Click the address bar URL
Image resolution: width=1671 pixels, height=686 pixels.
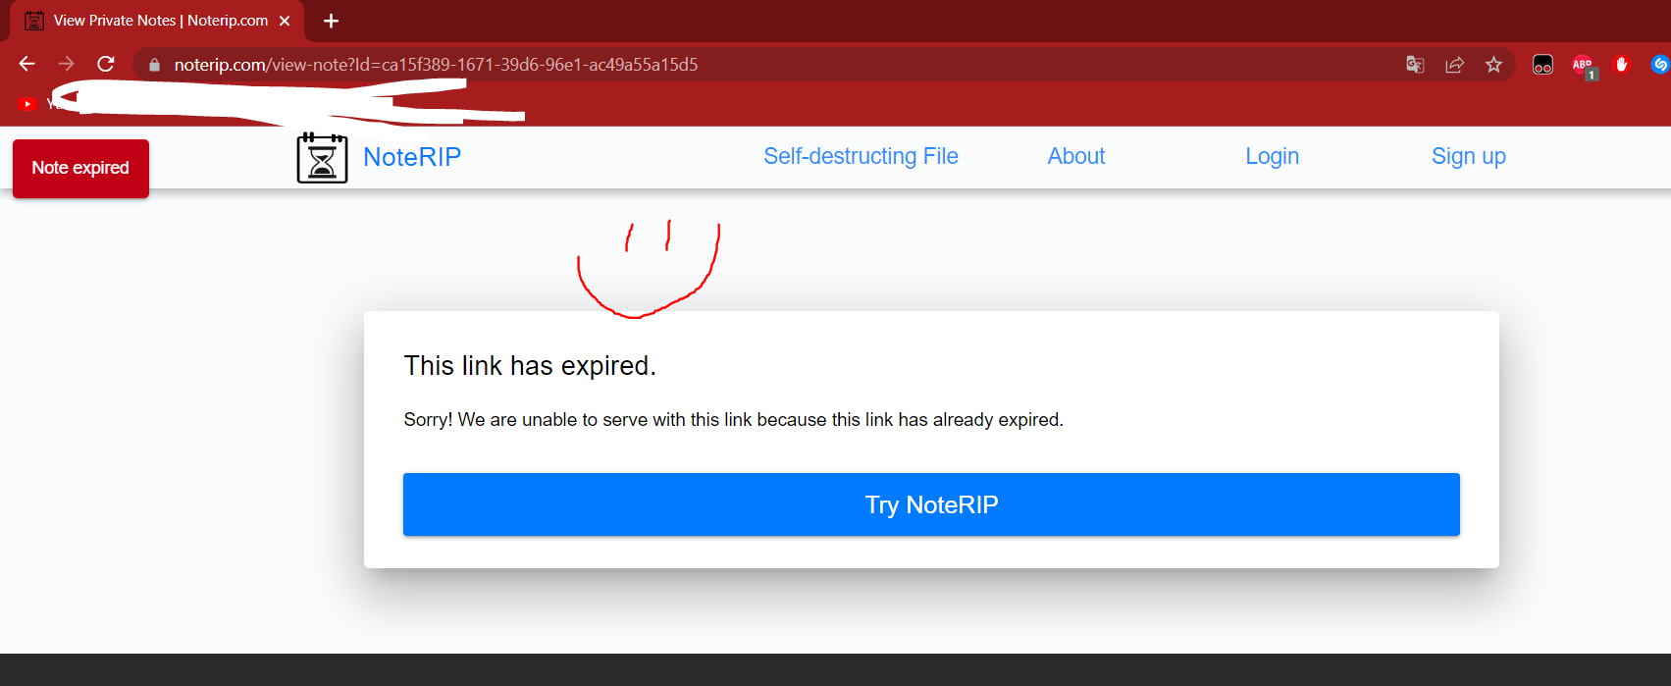[x=436, y=65]
